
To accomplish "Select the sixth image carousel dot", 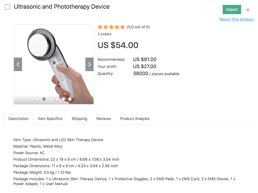I will 70,99.
